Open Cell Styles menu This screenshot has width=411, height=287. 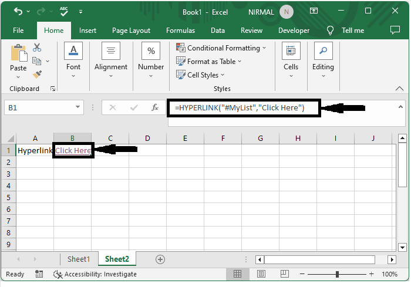[200, 75]
